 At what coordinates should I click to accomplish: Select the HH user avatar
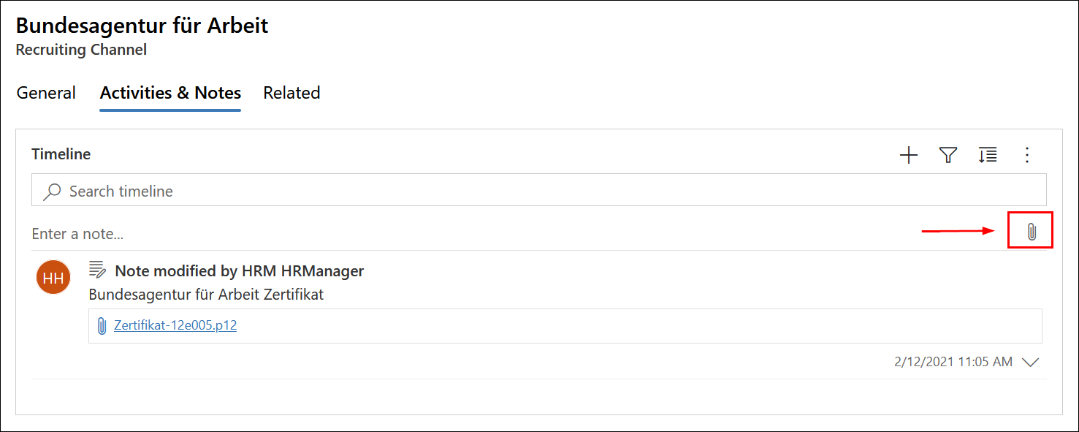pyautogui.click(x=53, y=278)
